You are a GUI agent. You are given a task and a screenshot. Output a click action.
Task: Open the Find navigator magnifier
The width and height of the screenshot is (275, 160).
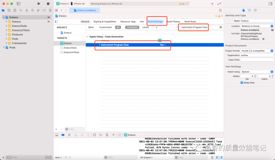pos(21,10)
